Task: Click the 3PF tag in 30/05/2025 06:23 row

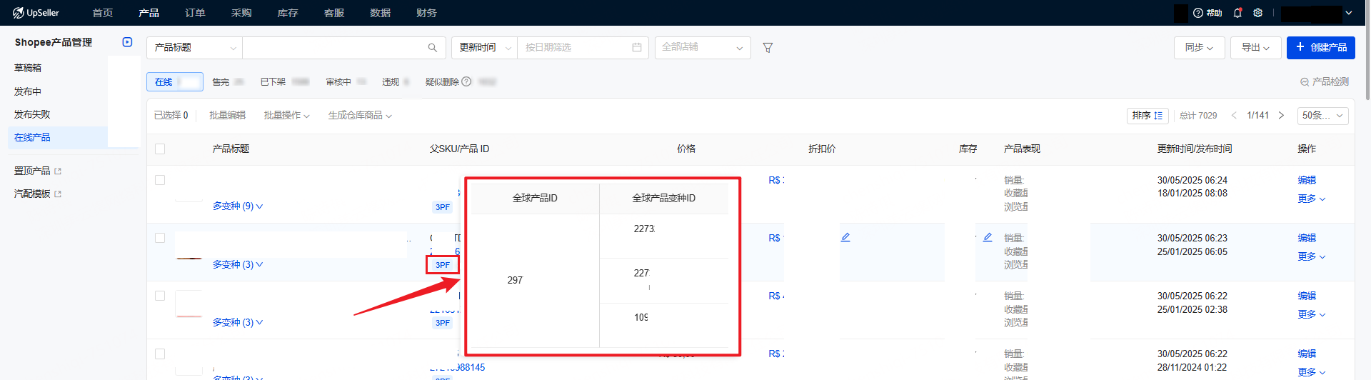Action: click(443, 265)
